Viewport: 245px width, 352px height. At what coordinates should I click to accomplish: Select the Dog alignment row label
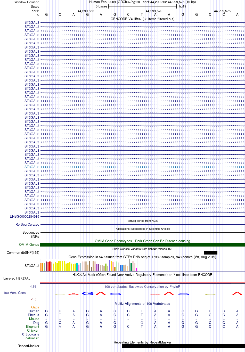36,323
